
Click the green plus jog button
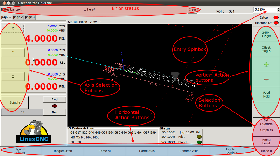[266, 64]
